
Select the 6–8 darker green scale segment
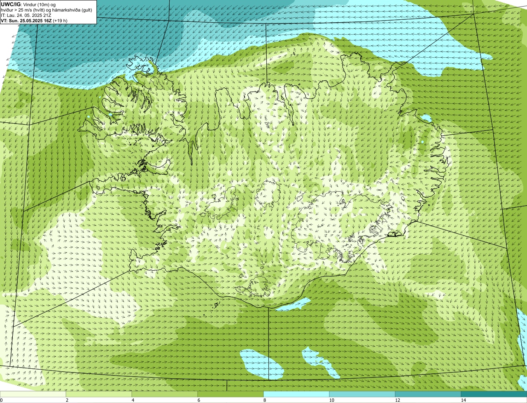[231, 394]
